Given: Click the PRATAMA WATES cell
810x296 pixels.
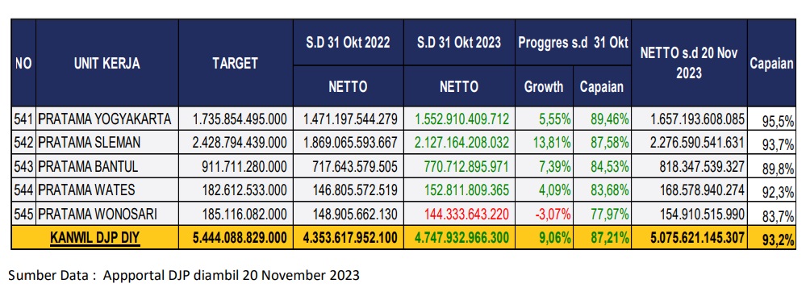Looking at the screenshot, I should 107,190.
